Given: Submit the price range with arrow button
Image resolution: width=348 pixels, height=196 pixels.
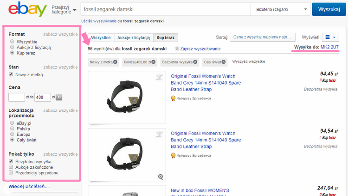Looking at the screenshot, I should pos(59,97).
